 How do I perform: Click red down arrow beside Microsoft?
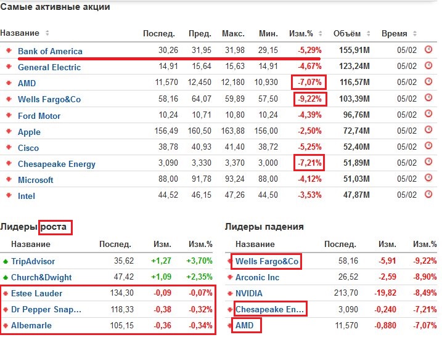[x=9, y=179]
